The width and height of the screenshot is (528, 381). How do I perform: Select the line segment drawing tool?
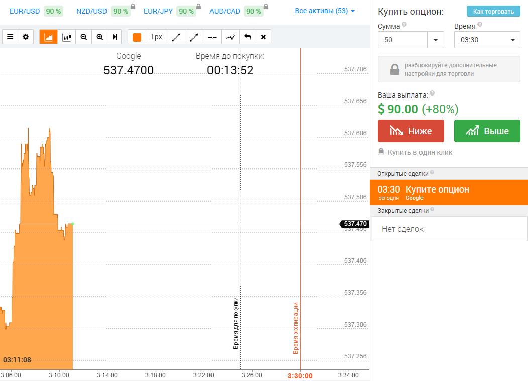(176, 37)
